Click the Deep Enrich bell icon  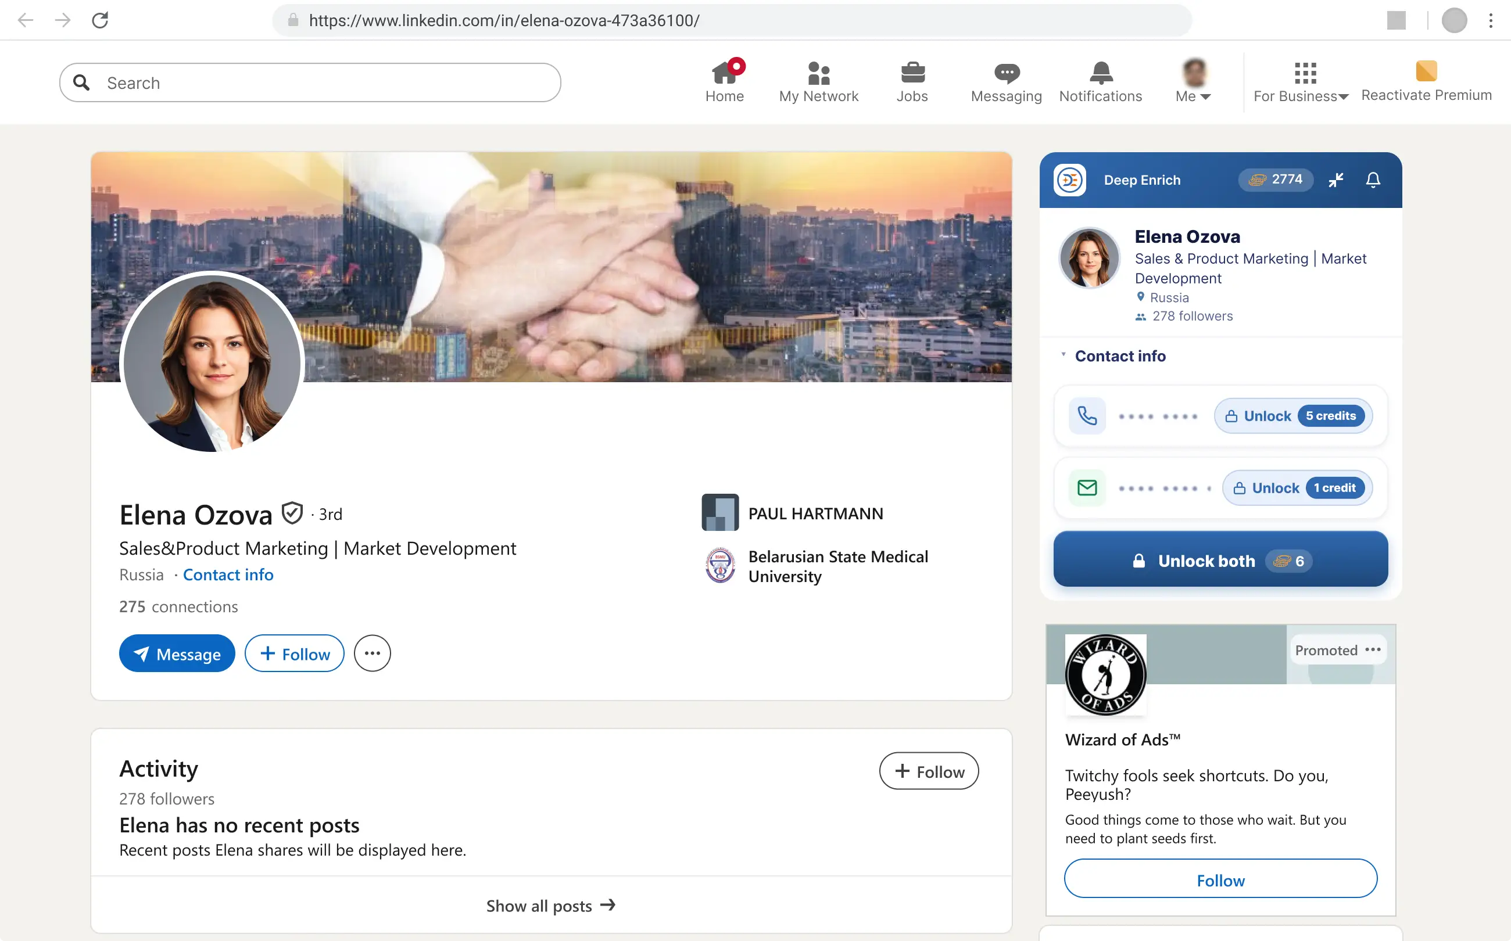coord(1373,180)
